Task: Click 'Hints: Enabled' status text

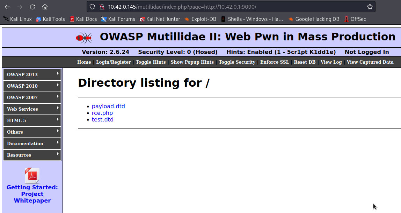Action: click(281, 52)
